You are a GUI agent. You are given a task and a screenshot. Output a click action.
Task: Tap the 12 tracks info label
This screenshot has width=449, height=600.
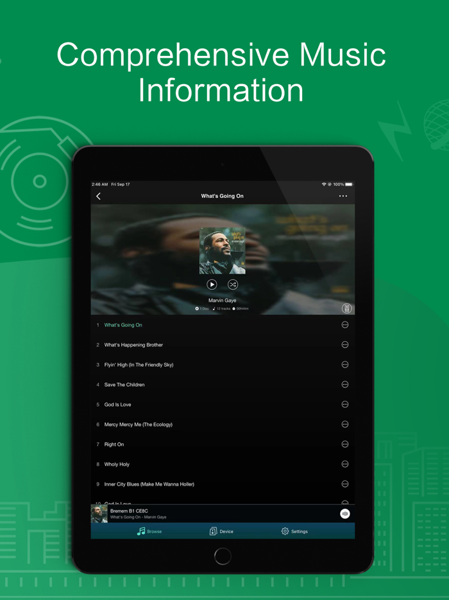(221, 308)
